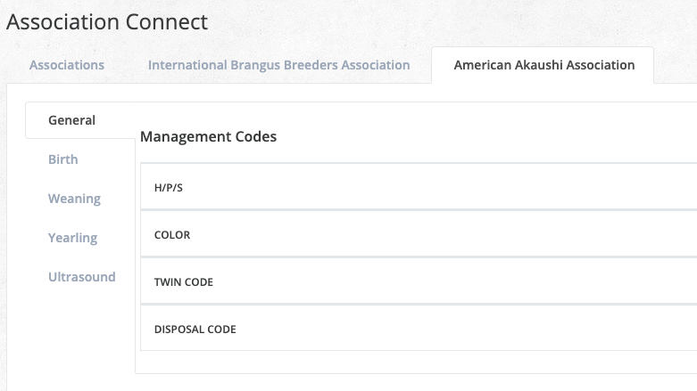
Task: Expand the DISPOSAL CODE row
Action: pyautogui.click(x=418, y=330)
